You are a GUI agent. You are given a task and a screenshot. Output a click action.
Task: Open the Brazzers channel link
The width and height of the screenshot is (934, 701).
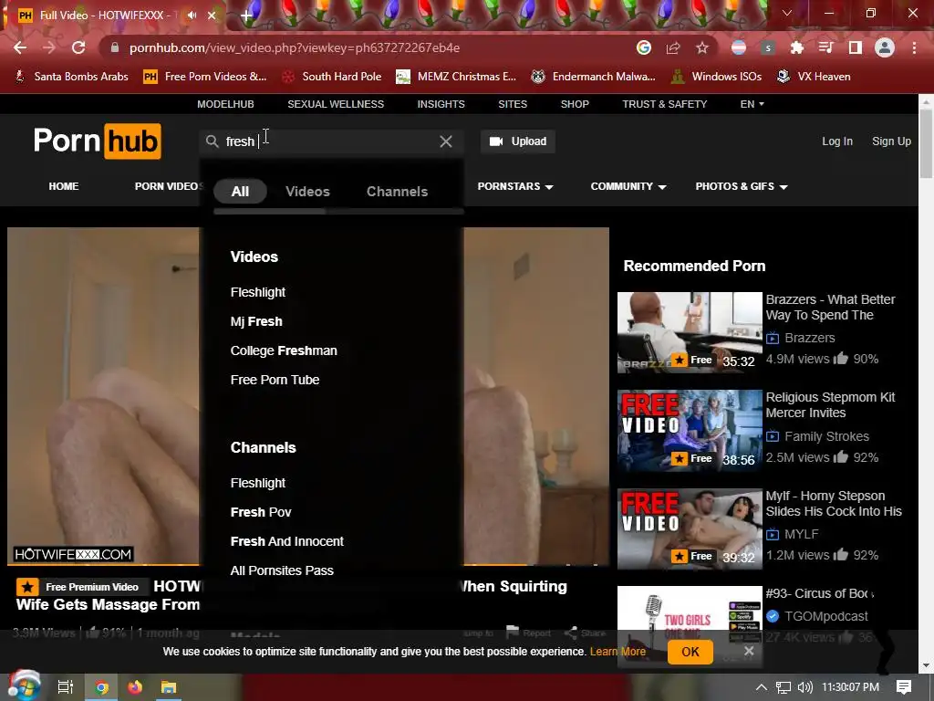point(810,338)
